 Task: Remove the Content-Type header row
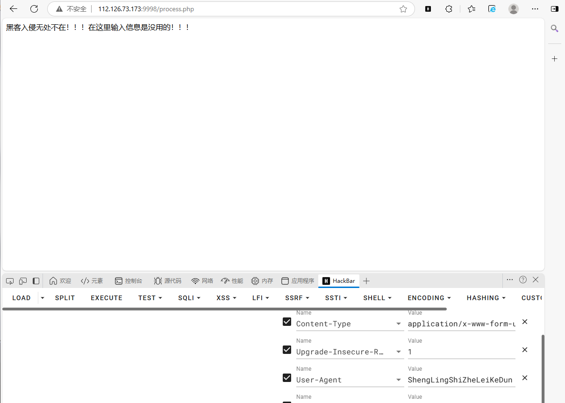click(525, 322)
